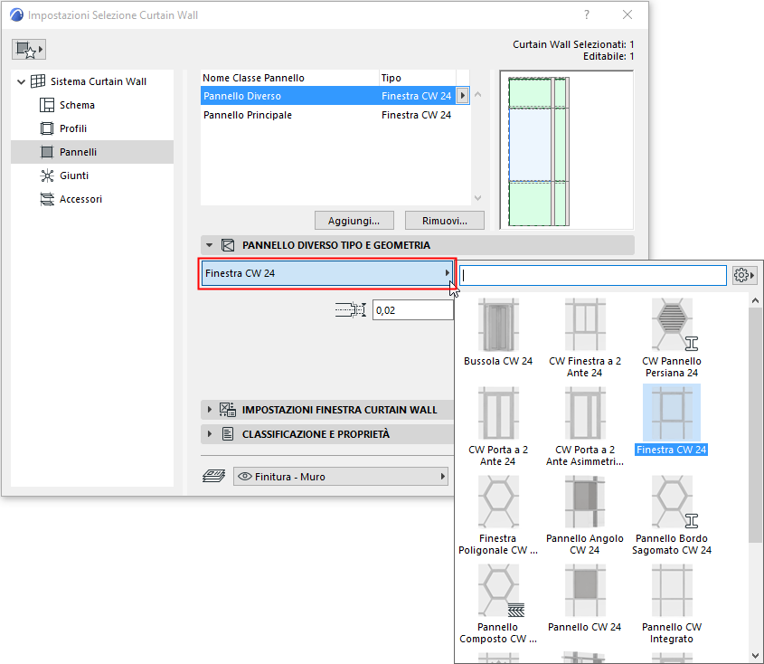
Task: Open the Schema page
Action: [x=77, y=105]
